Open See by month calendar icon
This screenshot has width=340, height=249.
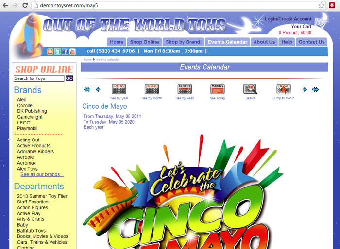click(x=152, y=89)
